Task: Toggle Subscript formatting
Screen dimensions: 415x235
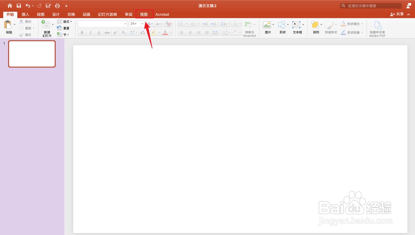Action: point(124,32)
